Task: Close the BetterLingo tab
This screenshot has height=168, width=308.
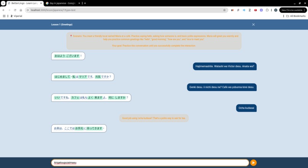Action: (x=41, y=3)
